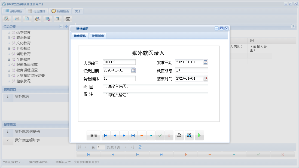
Task: Switch to the 使用指南 tab in the dialog
Action: [97, 36]
